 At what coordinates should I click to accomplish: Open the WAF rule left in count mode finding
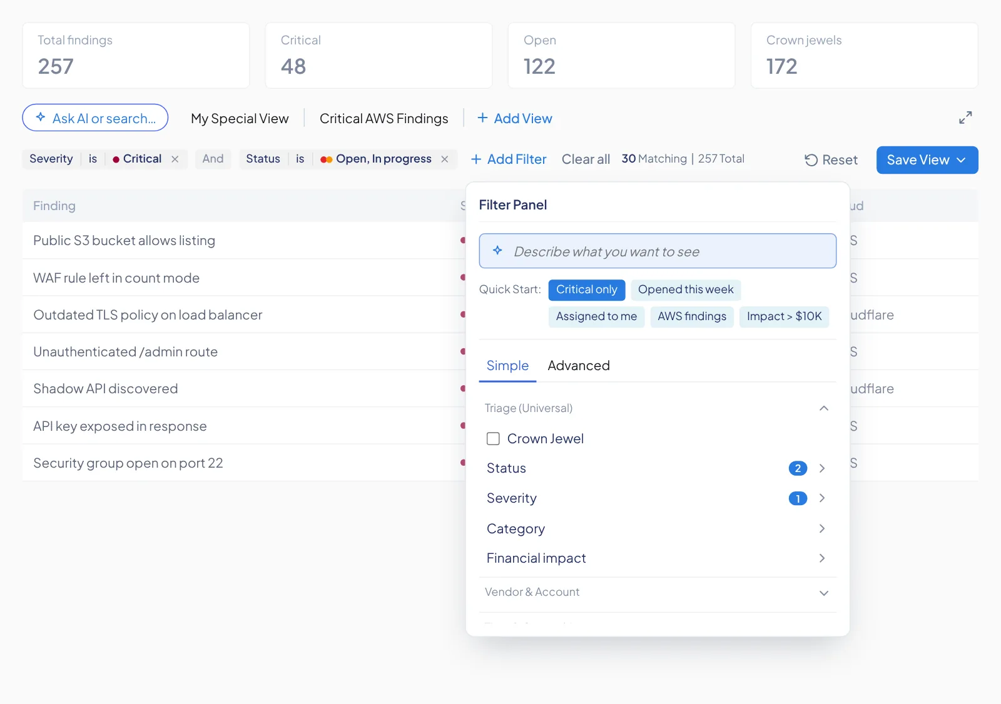[116, 278]
